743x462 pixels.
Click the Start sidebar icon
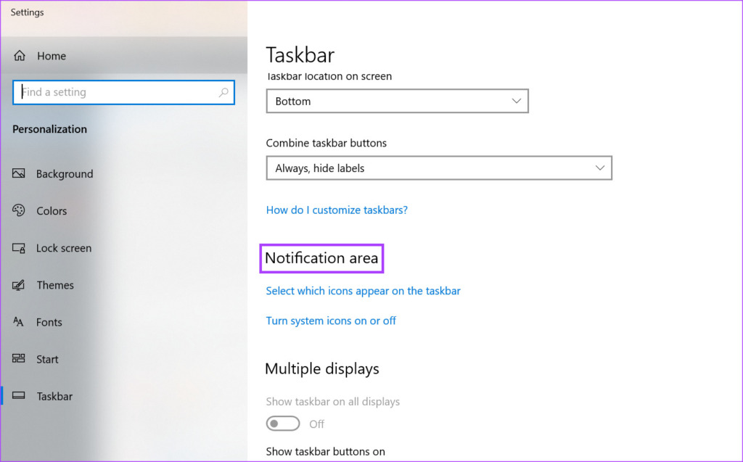tap(20, 359)
